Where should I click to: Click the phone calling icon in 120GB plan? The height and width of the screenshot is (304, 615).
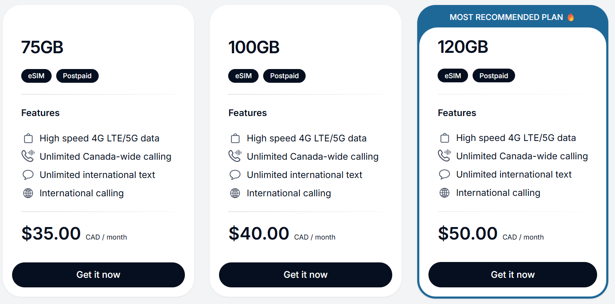tap(444, 156)
